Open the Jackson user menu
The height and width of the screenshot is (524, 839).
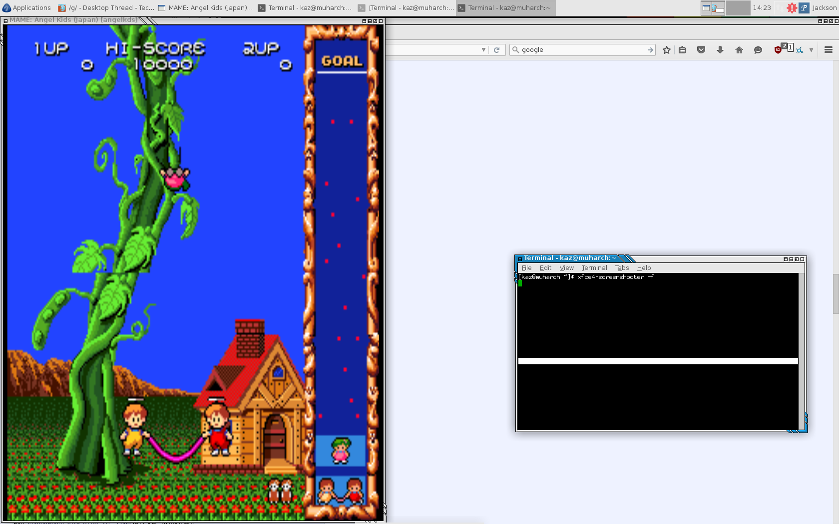[825, 7]
